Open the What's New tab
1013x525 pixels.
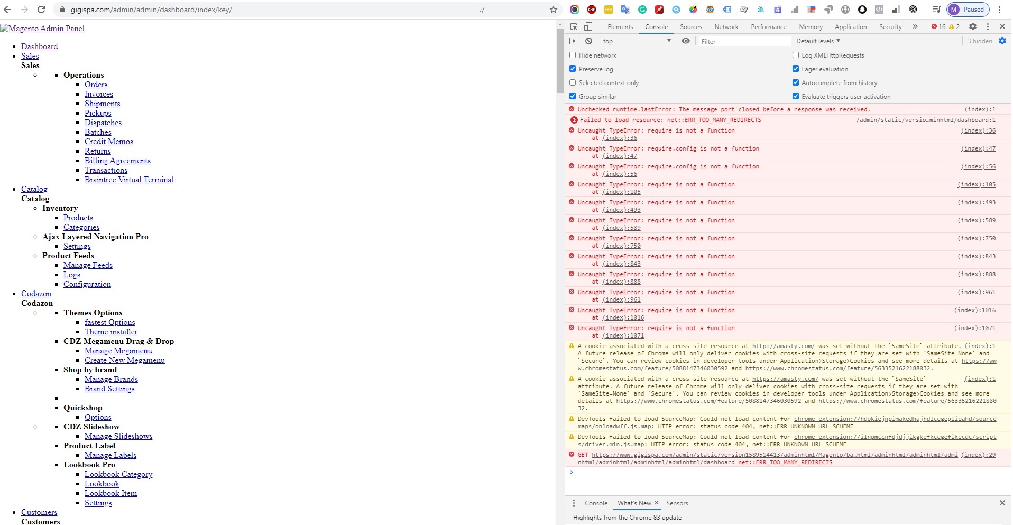coord(634,503)
